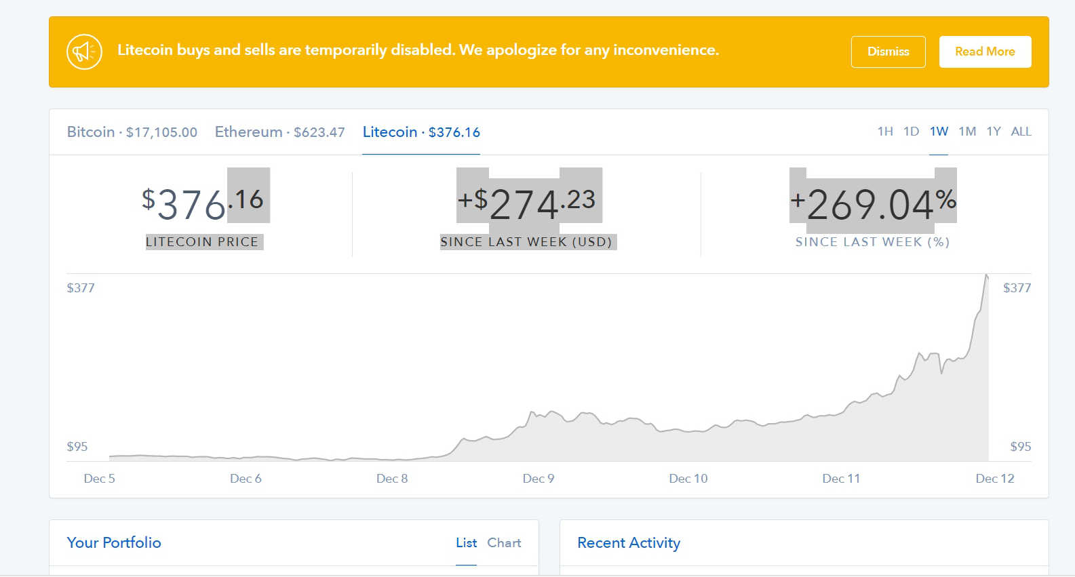This screenshot has height=577, width=1075.
Task: Click the Dec 8 axis label
Action: point(392,479)
